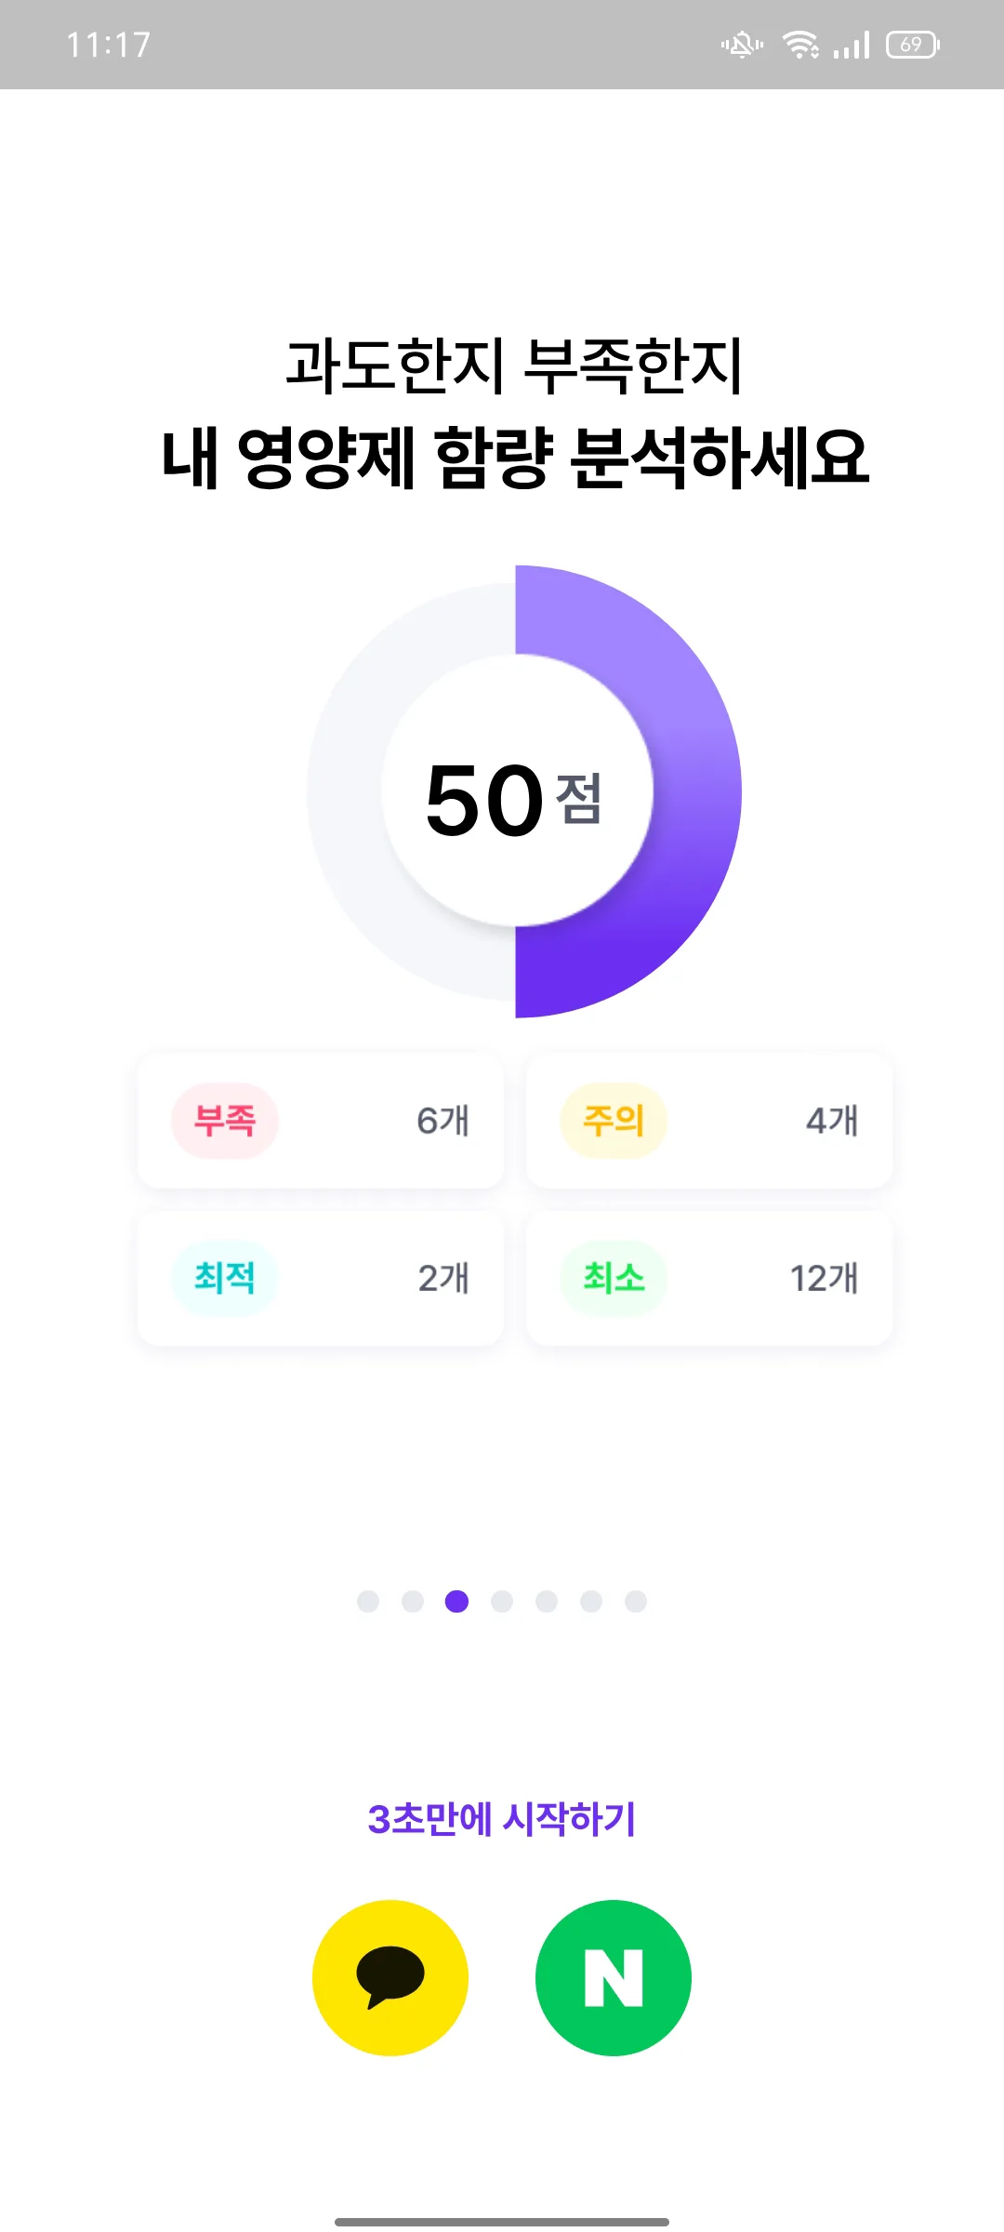Tap the 50점 score circle

pos(517,790)
